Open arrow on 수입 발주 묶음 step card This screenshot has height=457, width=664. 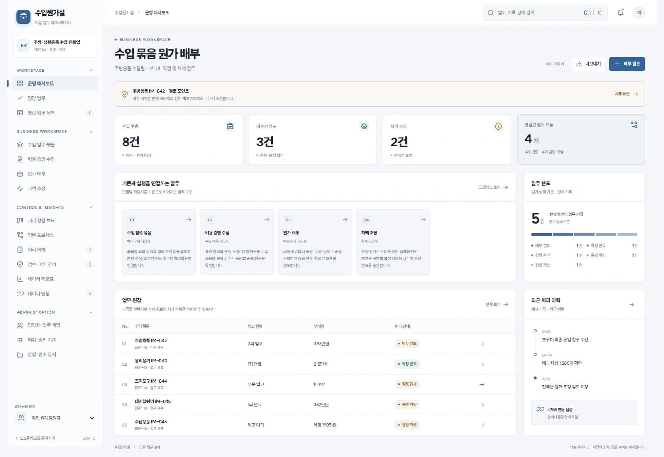point(189,220)
